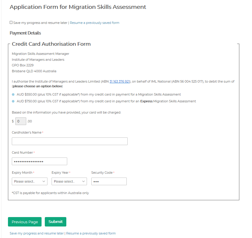Click the bottom 'Resume a previously saved form' link

tap(91, 233)
